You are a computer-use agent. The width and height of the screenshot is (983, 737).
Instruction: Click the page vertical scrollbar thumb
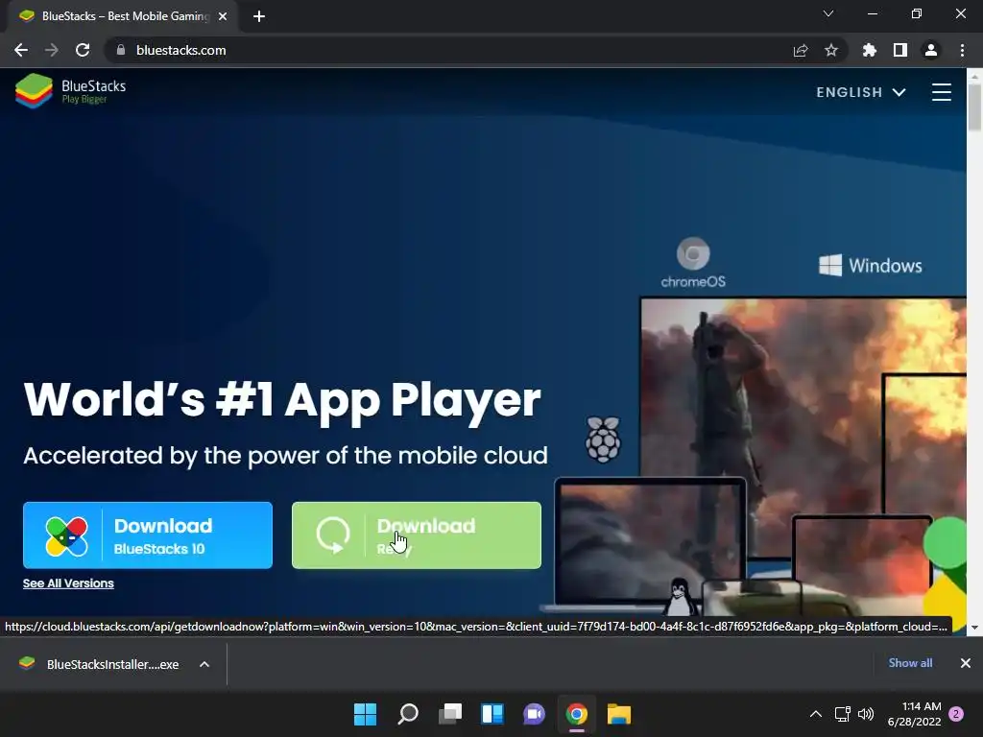click(x=974, y=107)
